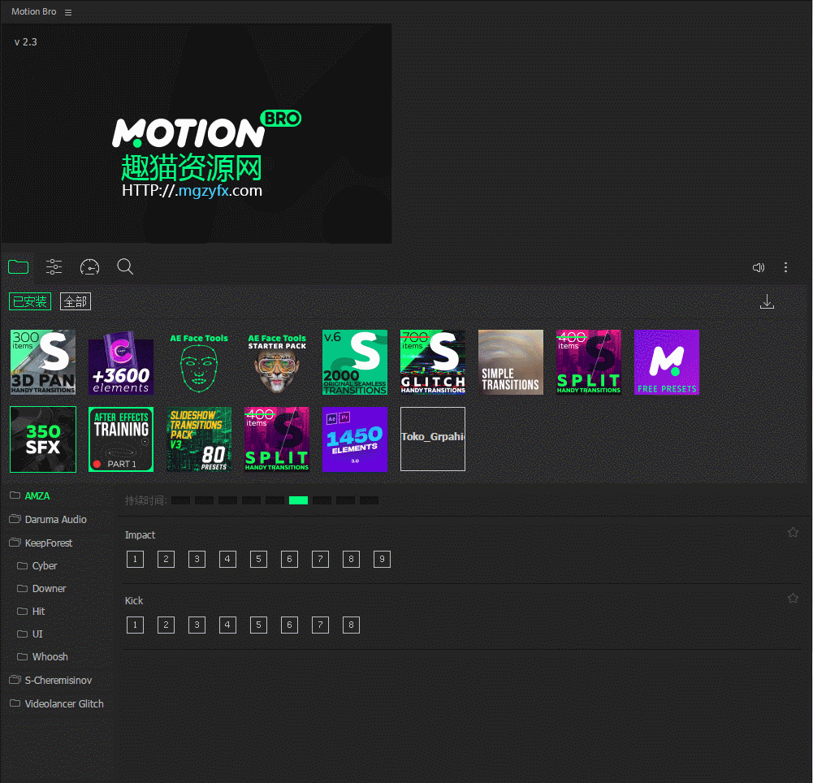The image size is (813, 783).
Task: Select the 全部 all packs tab
Action: [76, 301]
